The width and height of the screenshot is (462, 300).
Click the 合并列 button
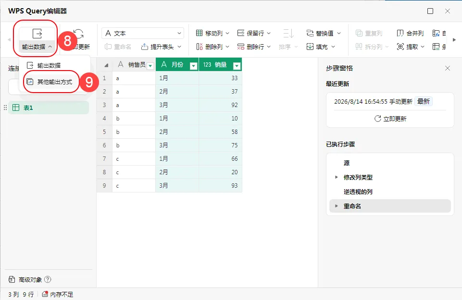[410, 33]
